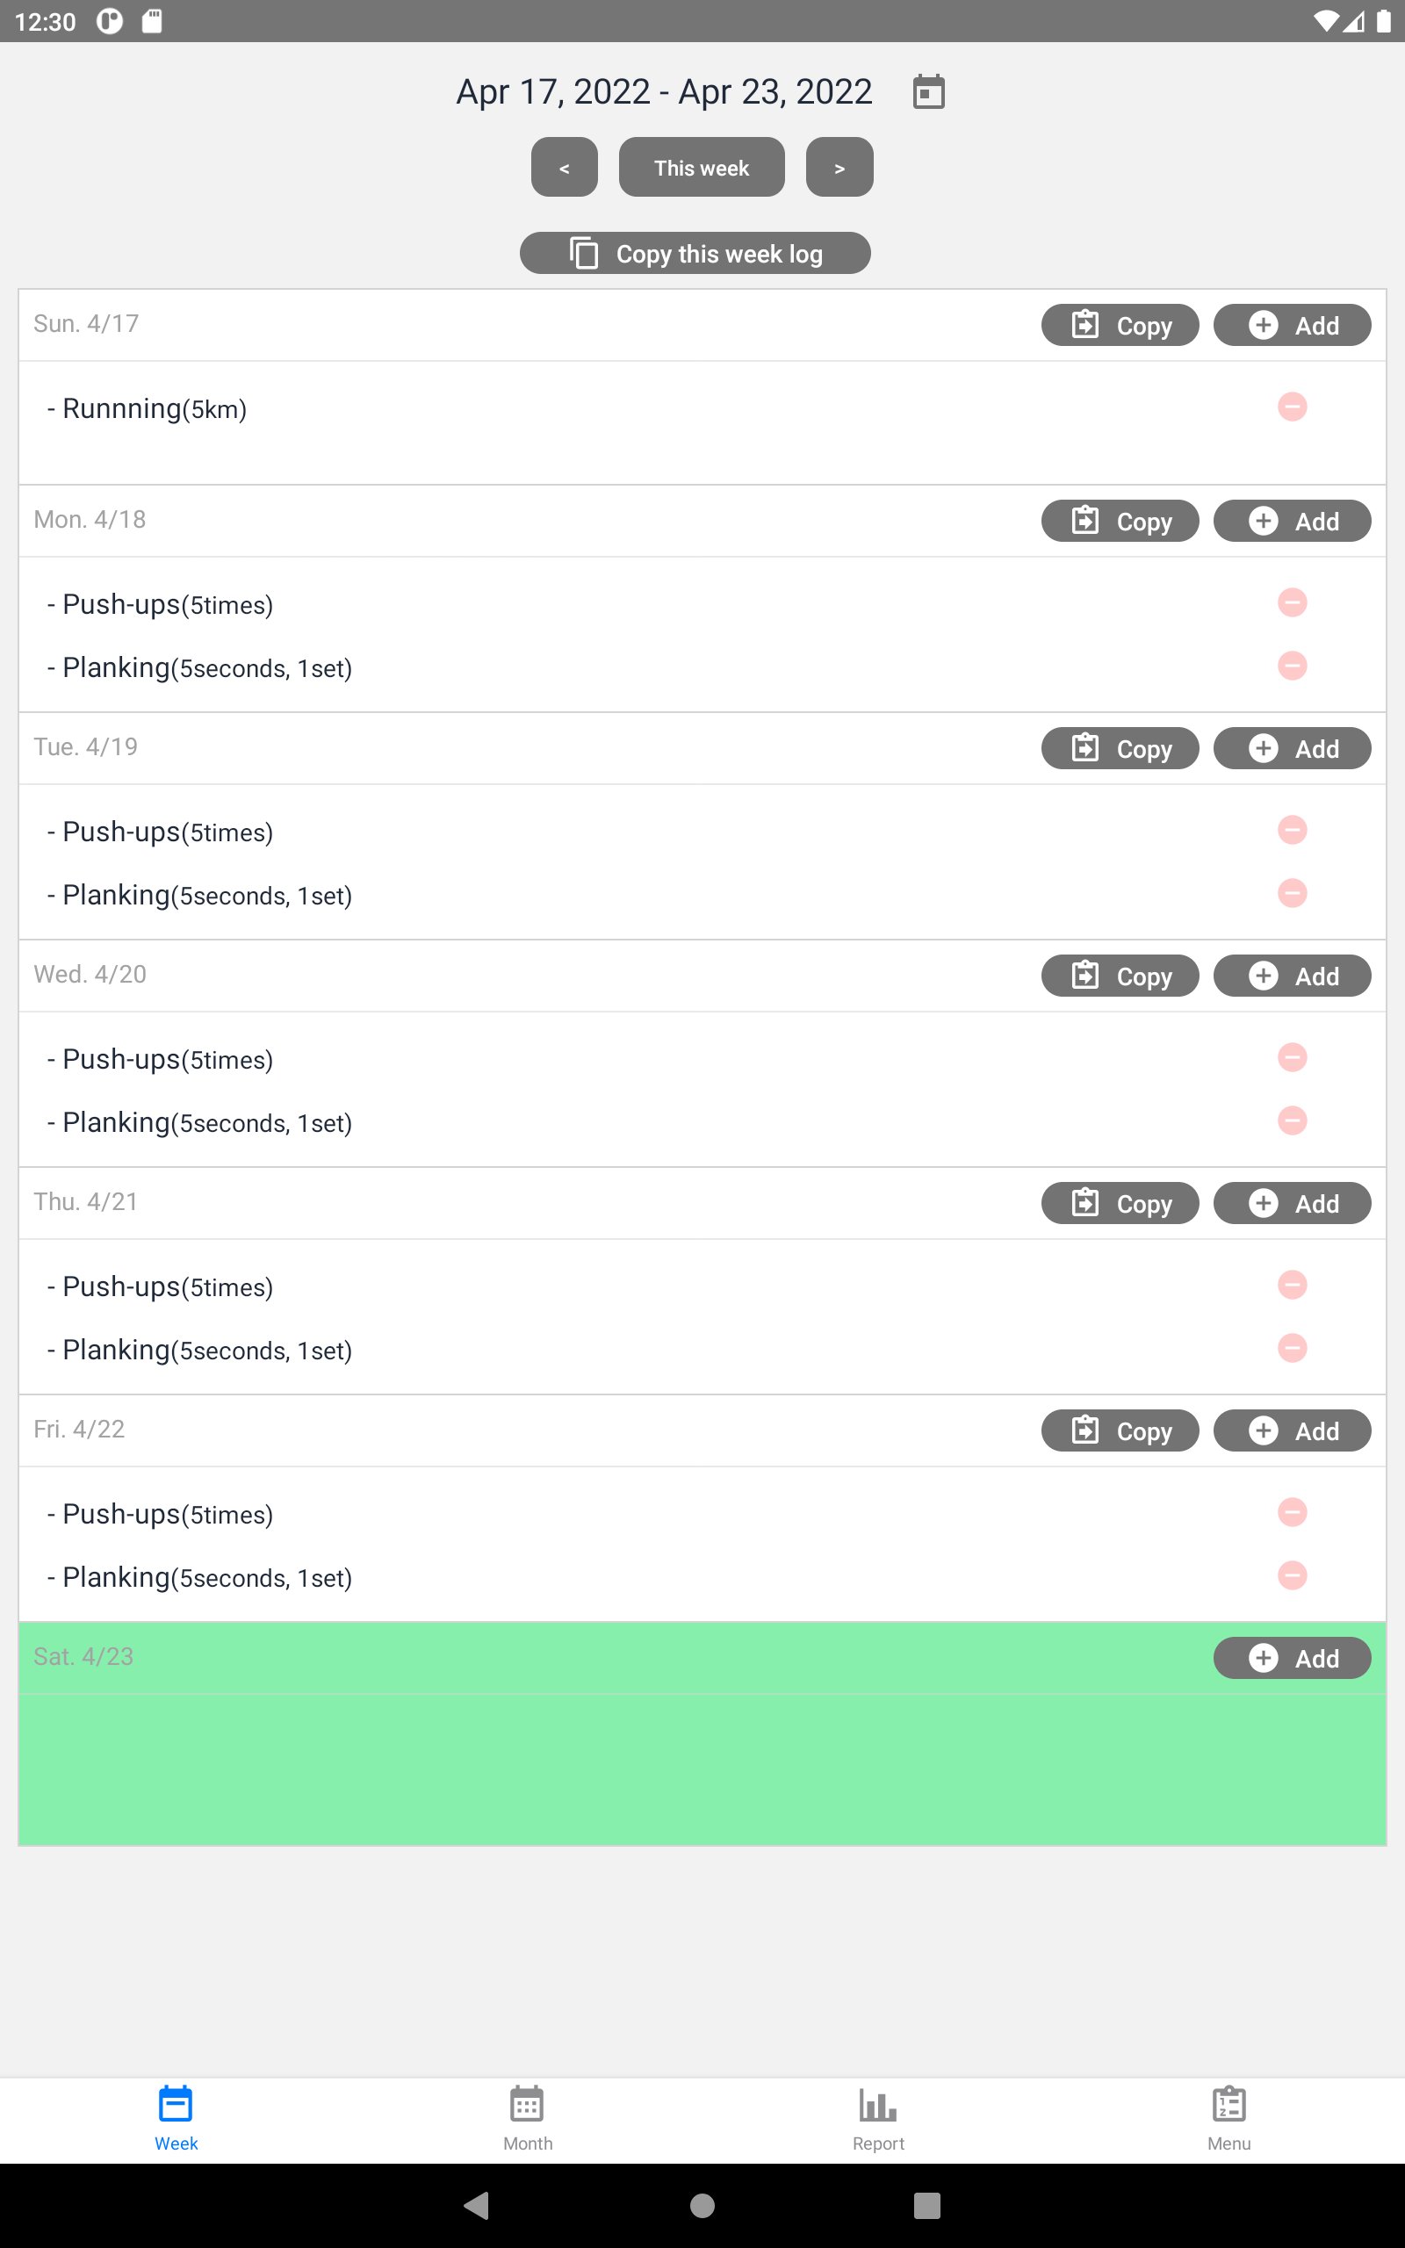Delete Friday's Push-ups entry with minus icon
Viewport: 1405px width, 2248px height.
pyautogui.click(x=1292, y=1512)
